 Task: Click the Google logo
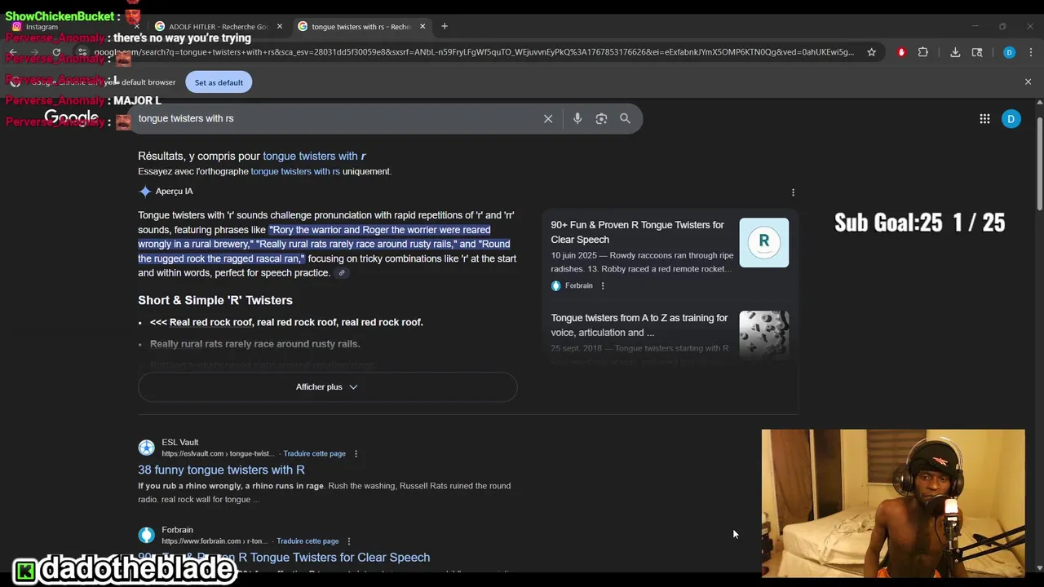(x=72, y=118)
